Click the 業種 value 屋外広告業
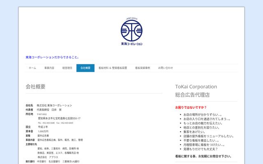The width and height of the screenshot is (263, 164). (43, 136)
